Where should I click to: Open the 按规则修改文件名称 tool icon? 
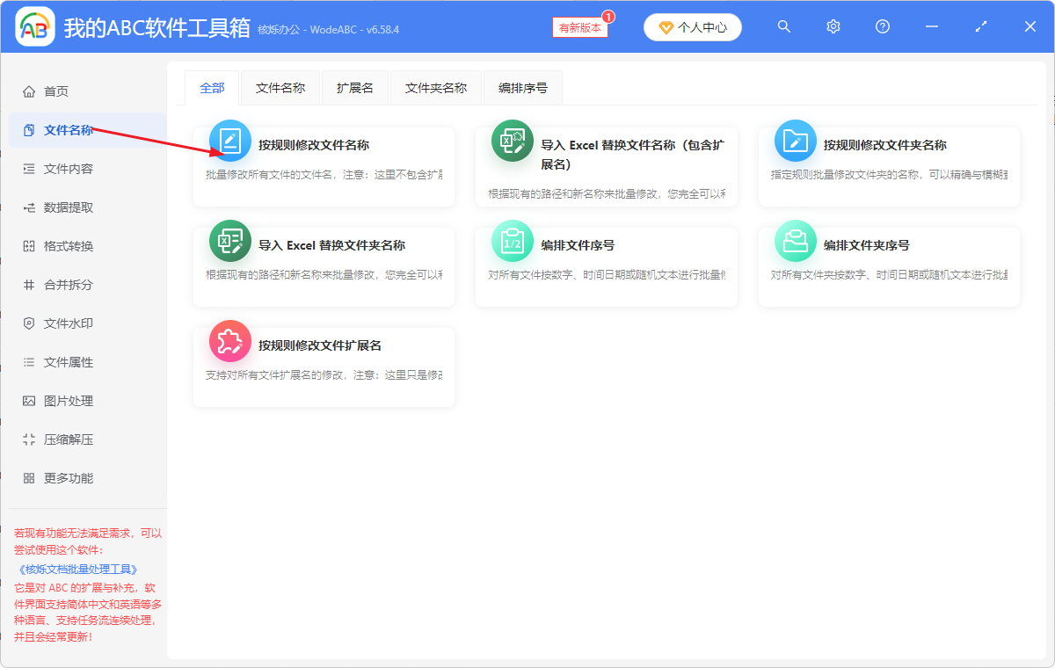click(x=229, y=140)
